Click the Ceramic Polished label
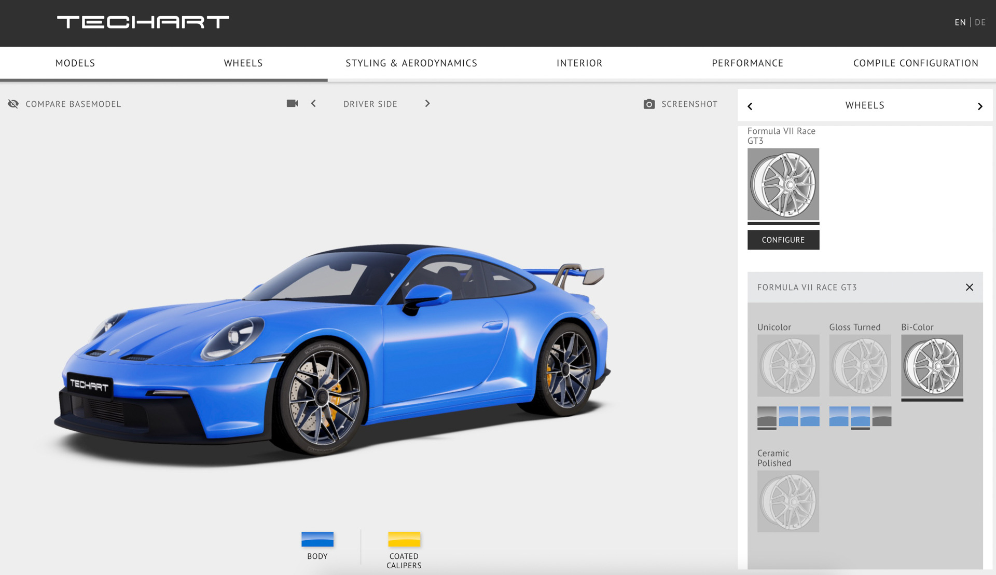 774,458
